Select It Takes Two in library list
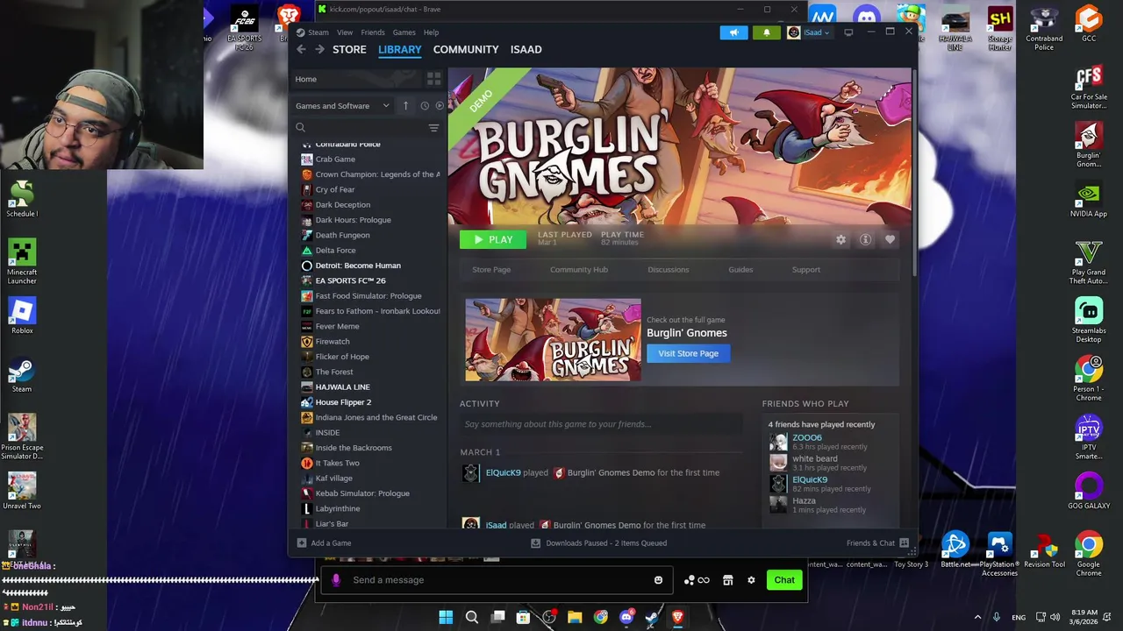The height and width of the screenshot is (631, 1123). tap(337, 463)
